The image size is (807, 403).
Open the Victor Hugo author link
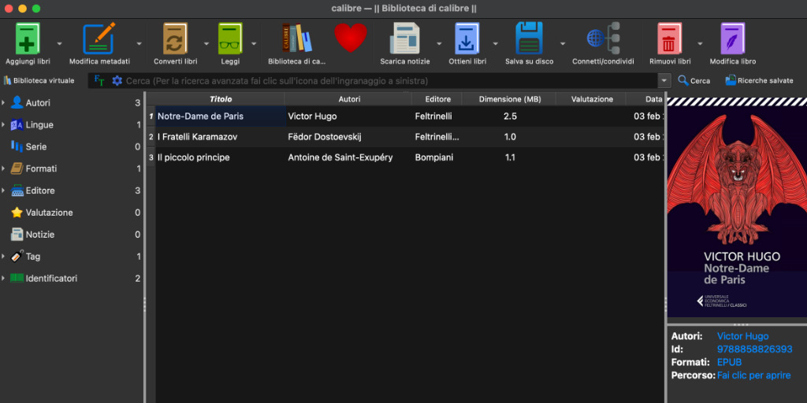click(x=742, y=337)
